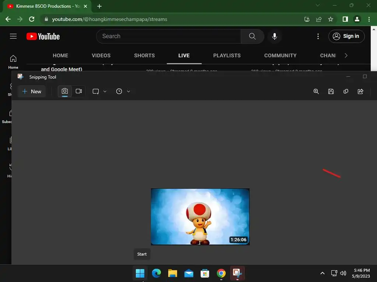
Task: Switch to the PLAYLISTS channel tab
Action: point(227,55)
